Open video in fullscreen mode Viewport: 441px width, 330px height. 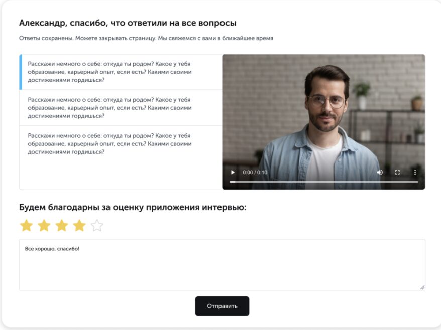(397, 172)
